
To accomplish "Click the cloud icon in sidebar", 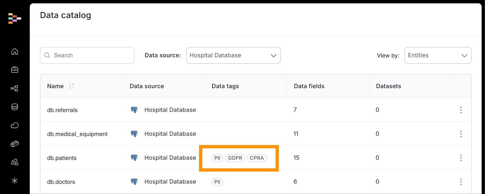I will [15, 125].
